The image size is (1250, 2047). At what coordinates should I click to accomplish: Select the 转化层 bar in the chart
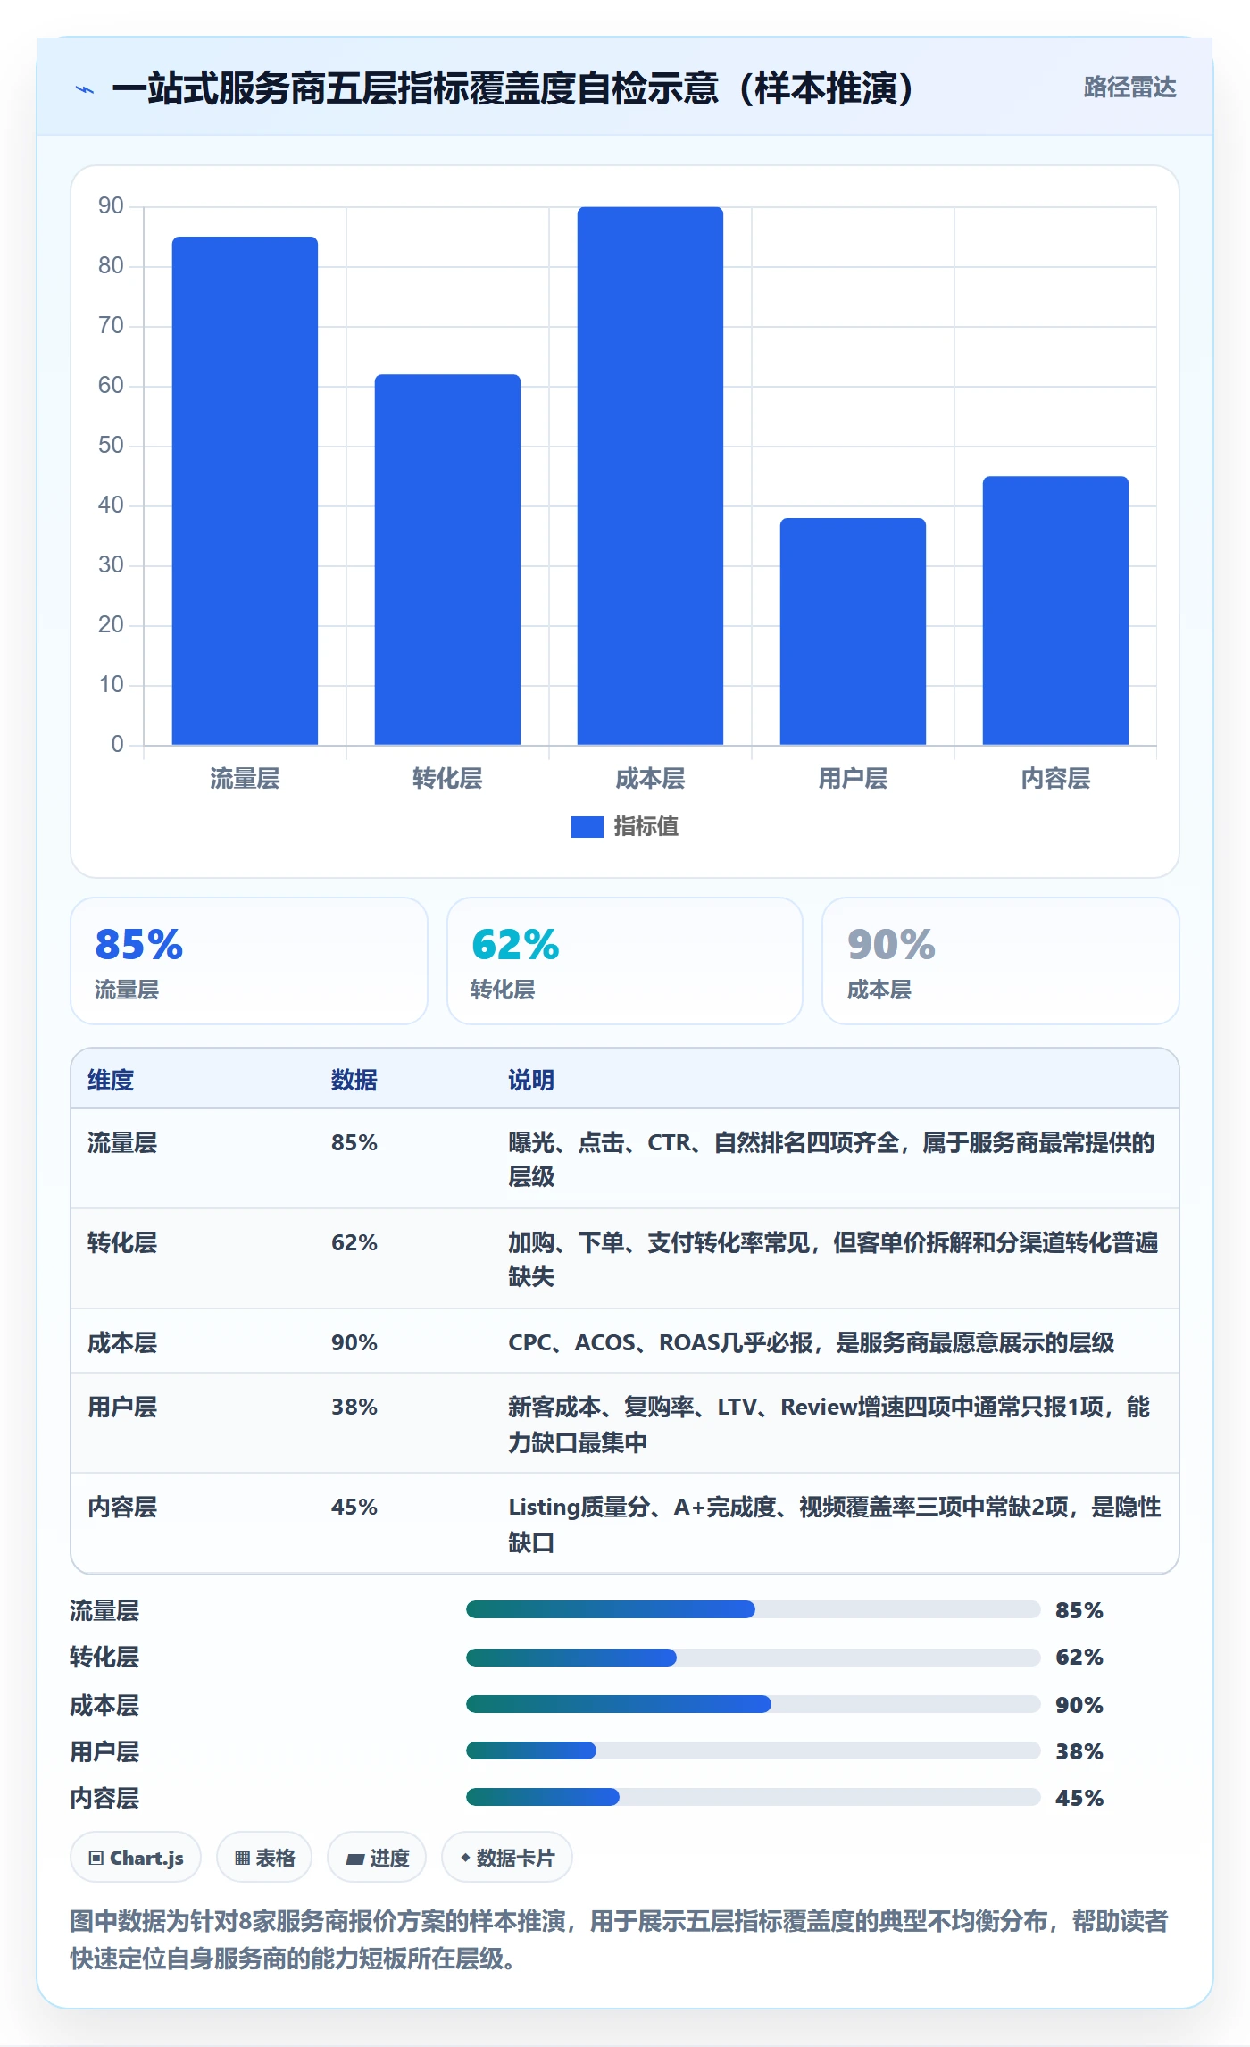click(447, 559)
